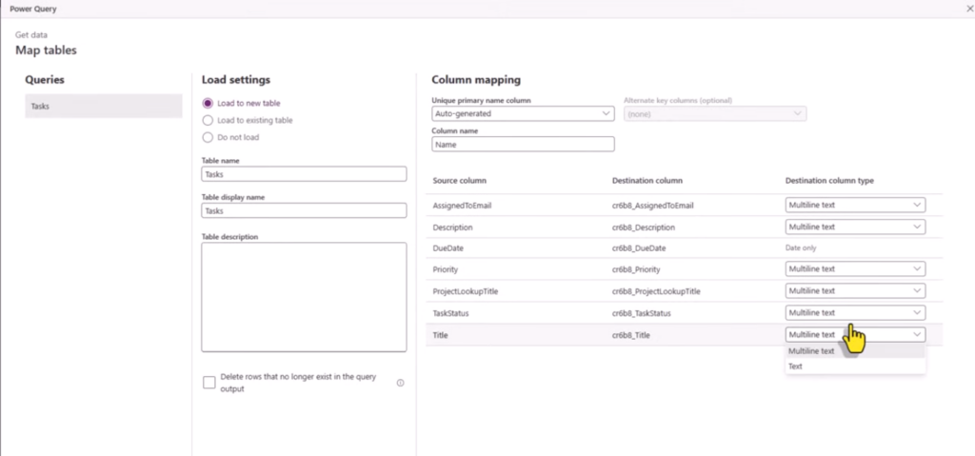
Task: Select the Tasks query in Queries list
Action: (x=103, y=106)
